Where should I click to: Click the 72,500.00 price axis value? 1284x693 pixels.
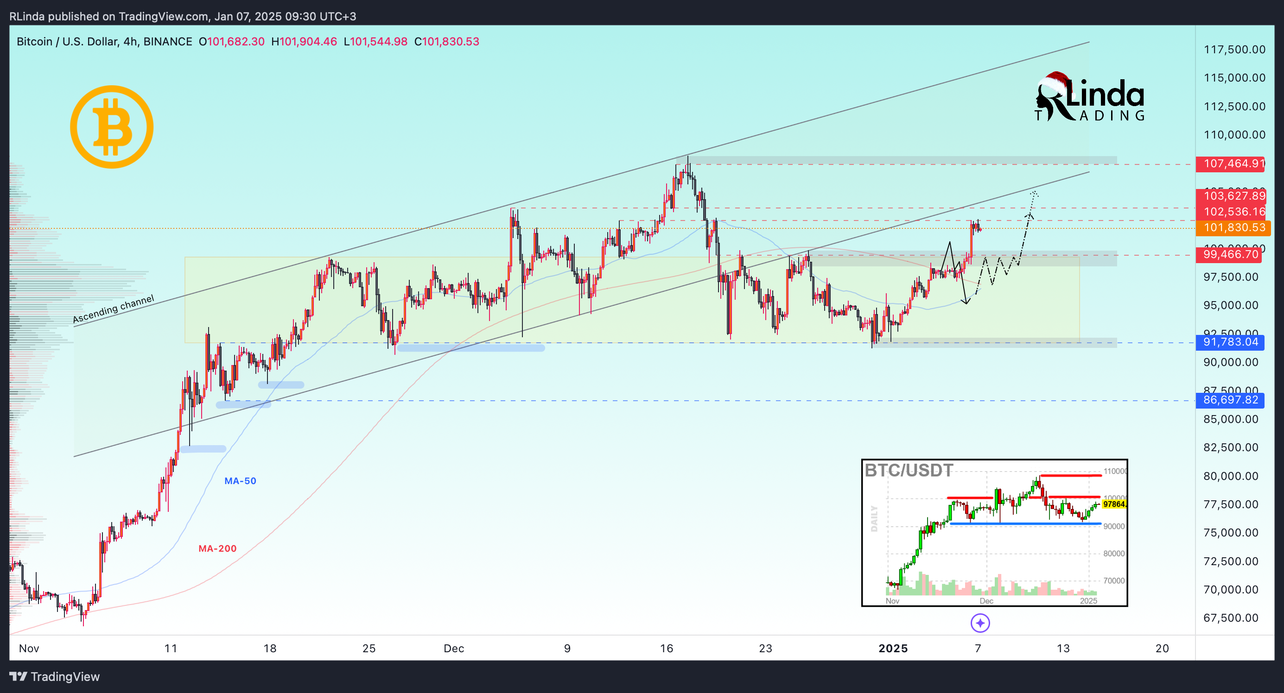coord(1231,561)
